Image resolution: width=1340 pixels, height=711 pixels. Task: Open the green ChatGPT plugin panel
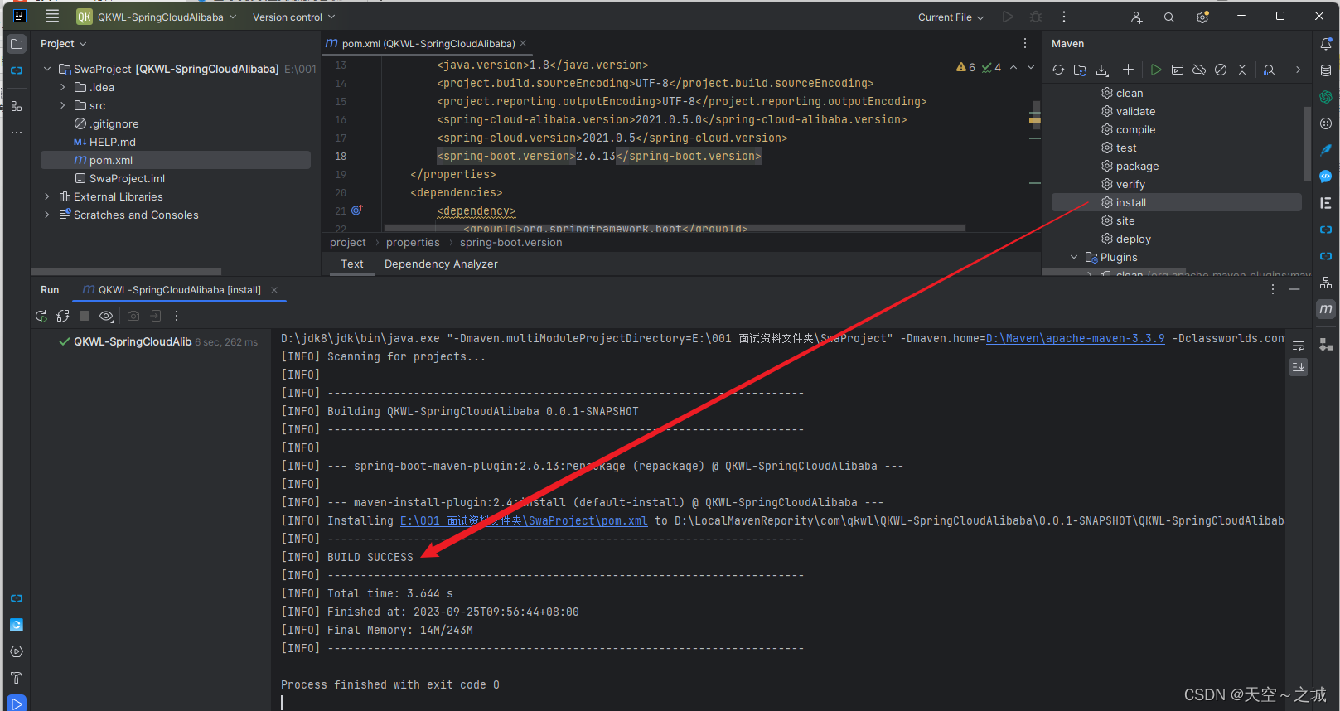[1326, 97]
